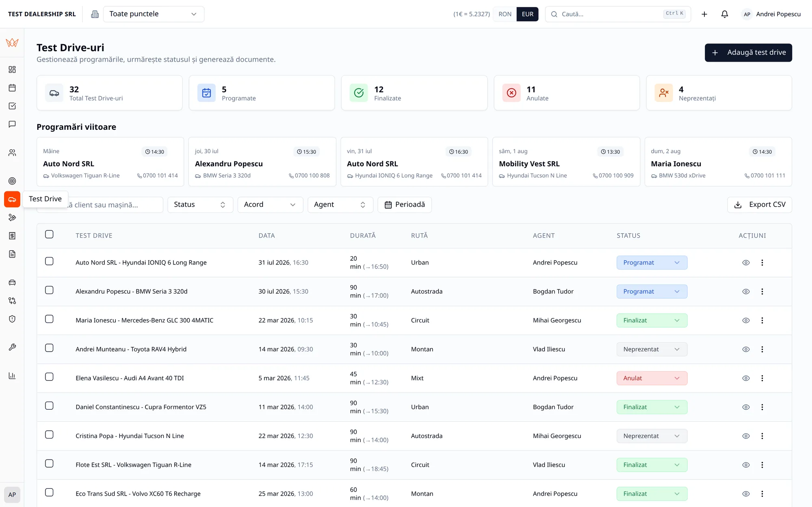Open the notifications bell
This screenshot has height=507, width=812.
click(725, 14)
